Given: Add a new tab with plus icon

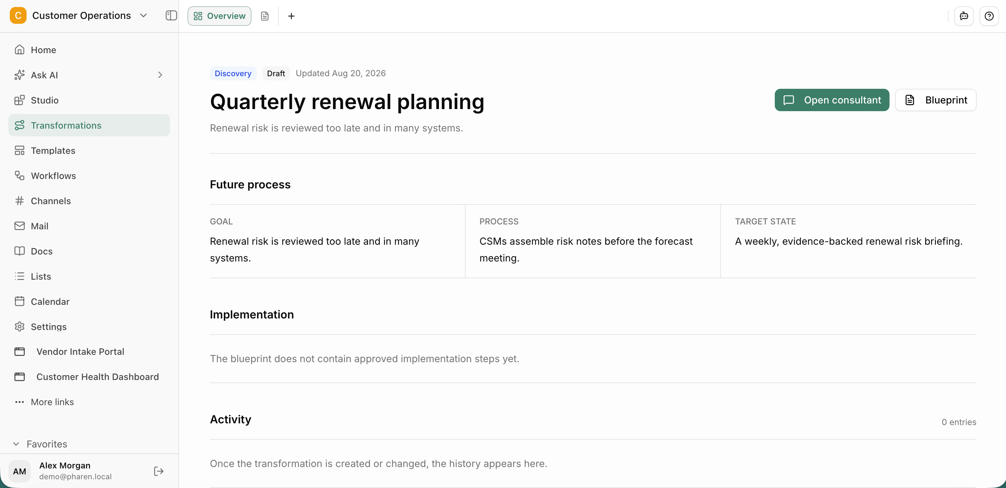Looking at the screenshot, I should [291, 16].
